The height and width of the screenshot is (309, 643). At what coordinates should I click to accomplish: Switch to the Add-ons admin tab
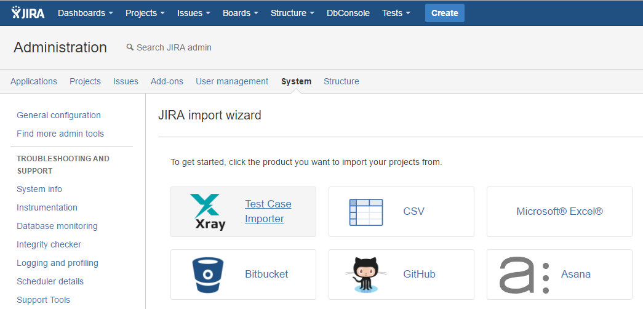coord(167,81)
